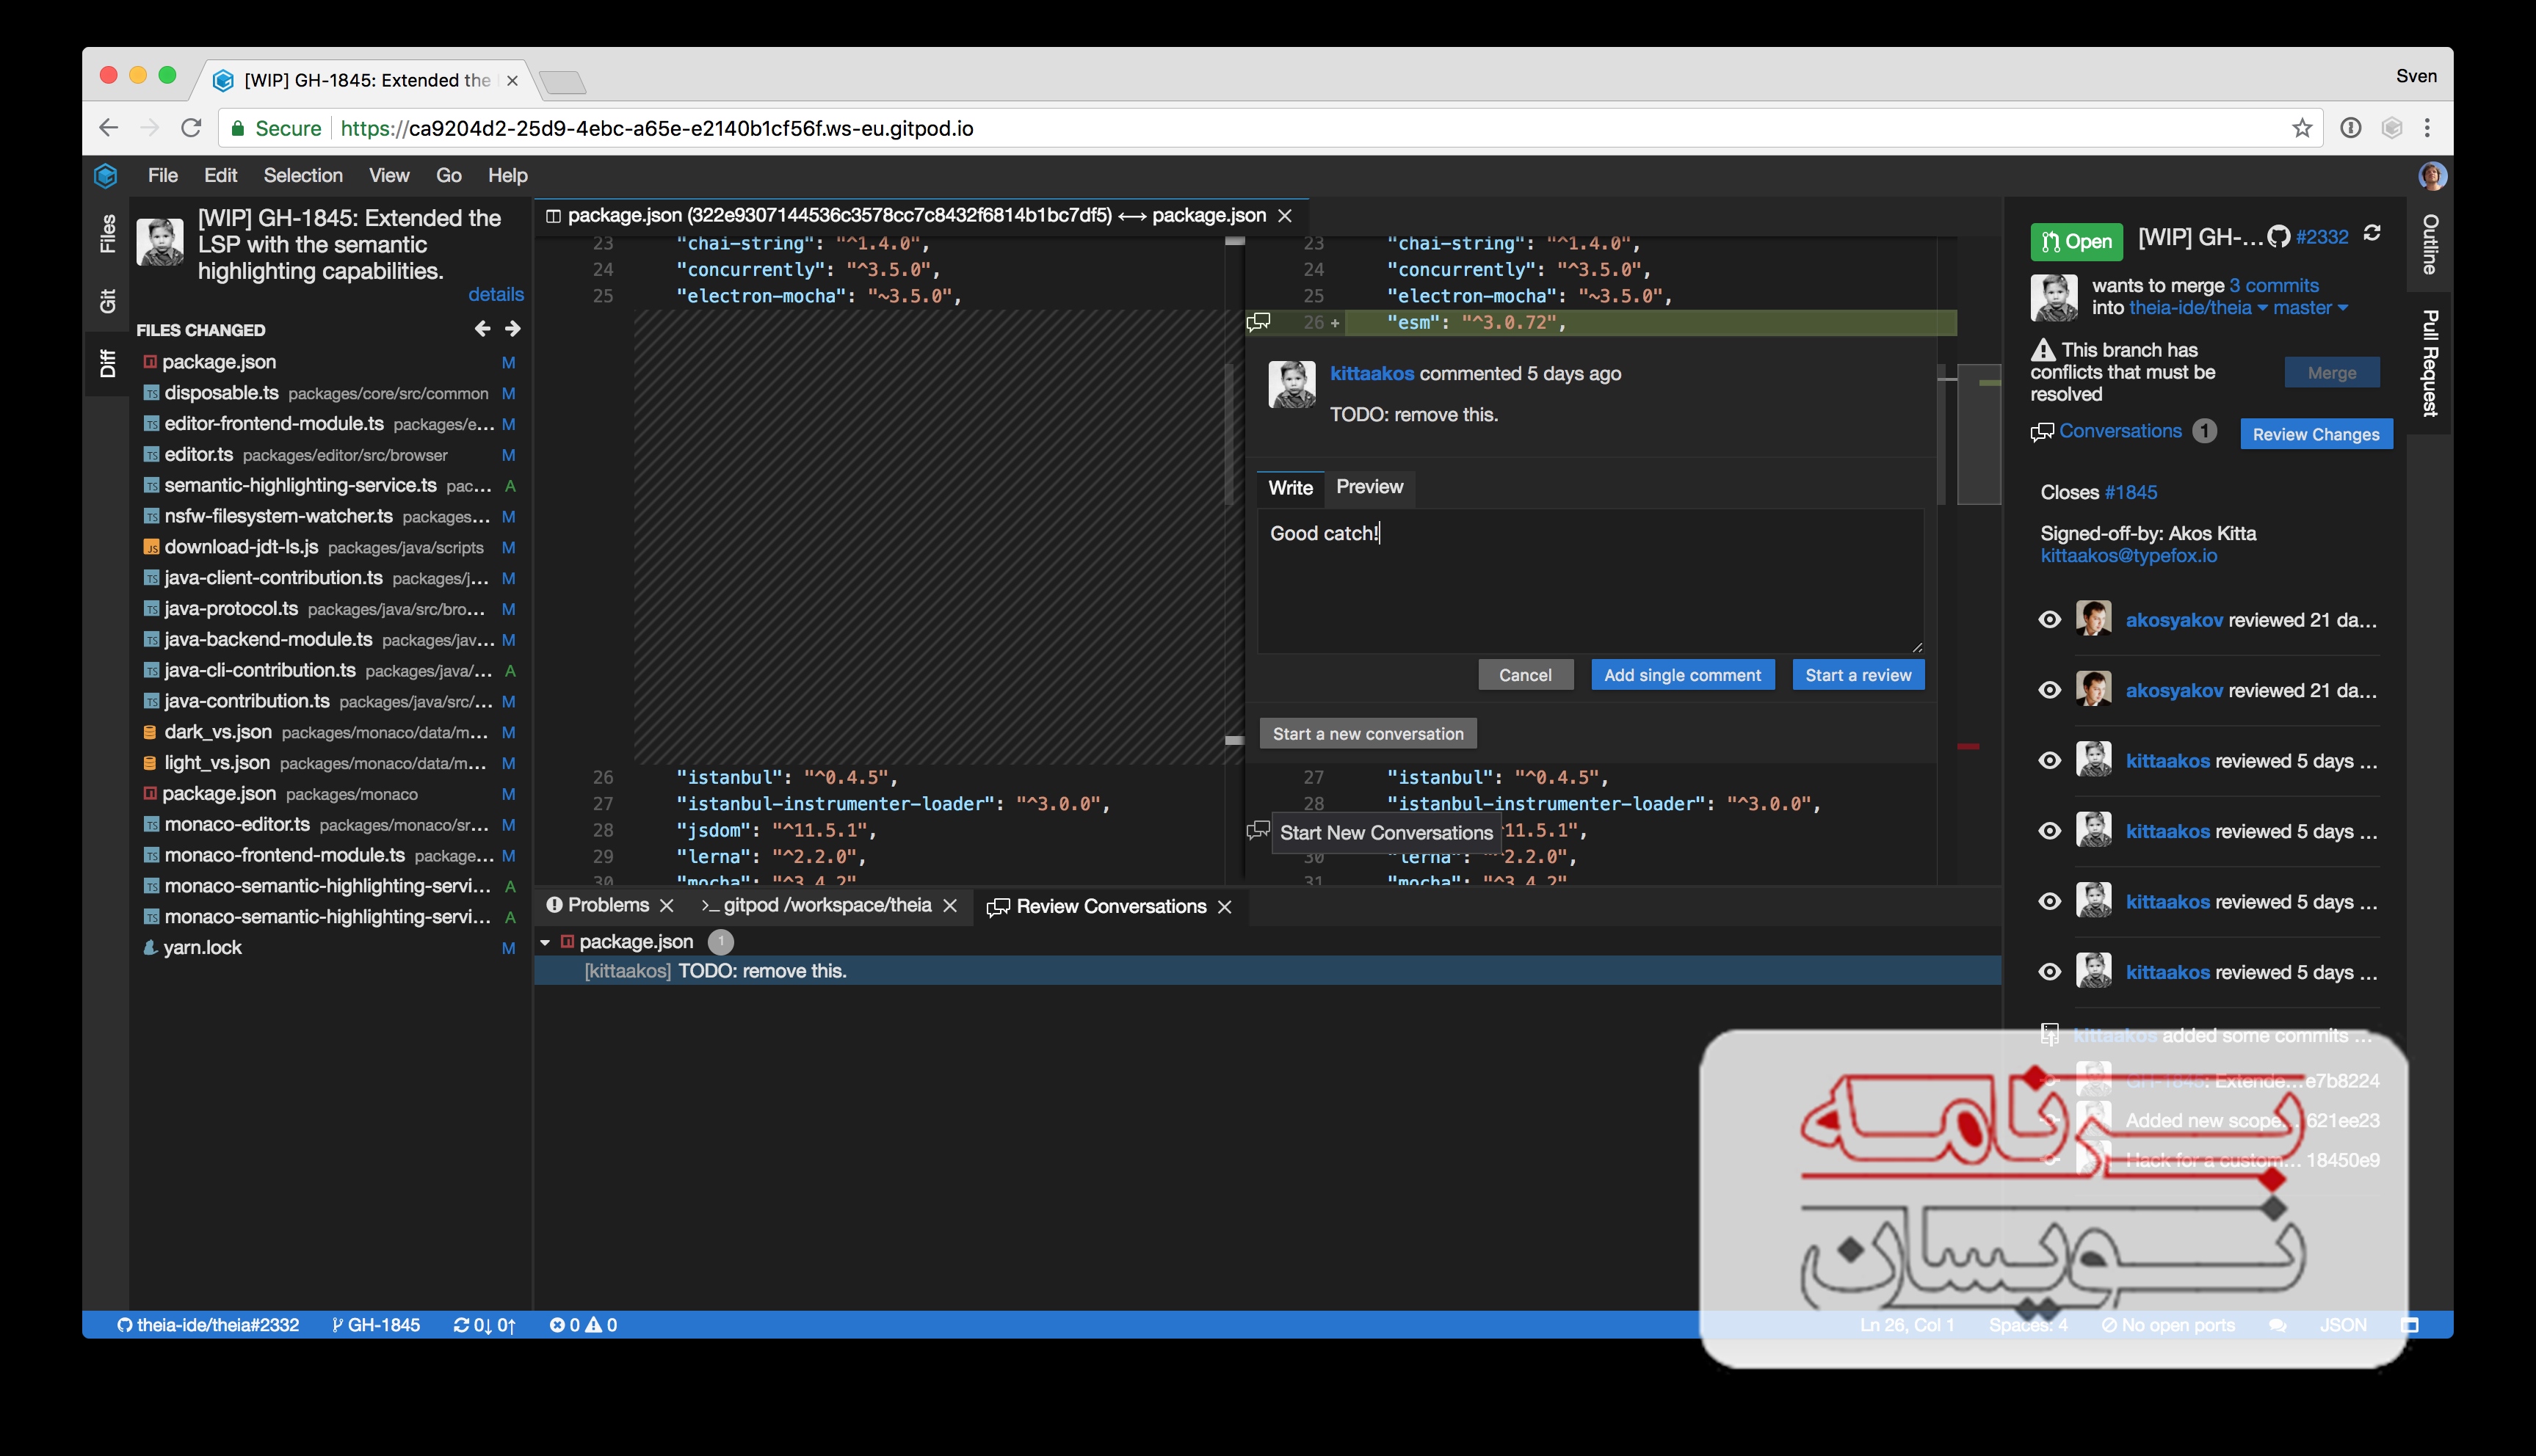Click Start a new conversation button
The width and height of the screenshot is (2536, 1456).
coord(1368,734)
